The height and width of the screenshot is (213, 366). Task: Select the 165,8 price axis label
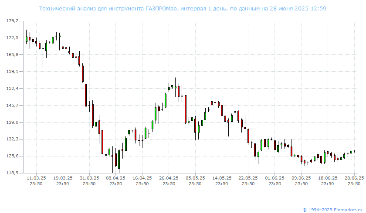click(x=12, y=54)
